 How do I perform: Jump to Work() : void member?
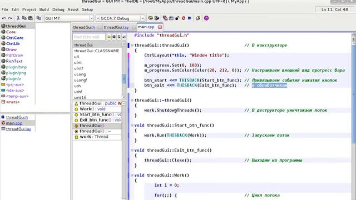point(92,109)
